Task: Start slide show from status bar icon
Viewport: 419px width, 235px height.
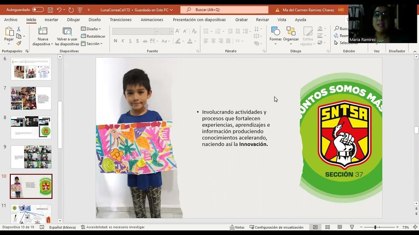Action: tap(352, 227)
